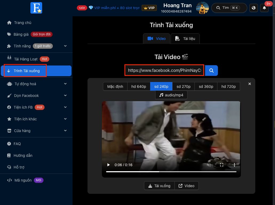Open video in new tab with Video button
Viewport: 275px width, 205px height.
click(186, 186)
